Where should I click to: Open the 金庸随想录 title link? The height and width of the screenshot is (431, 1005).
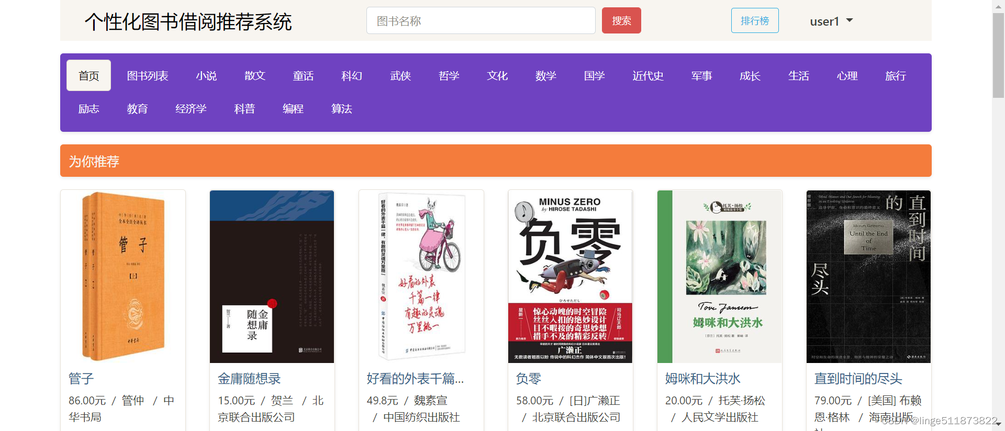point(249,379)
